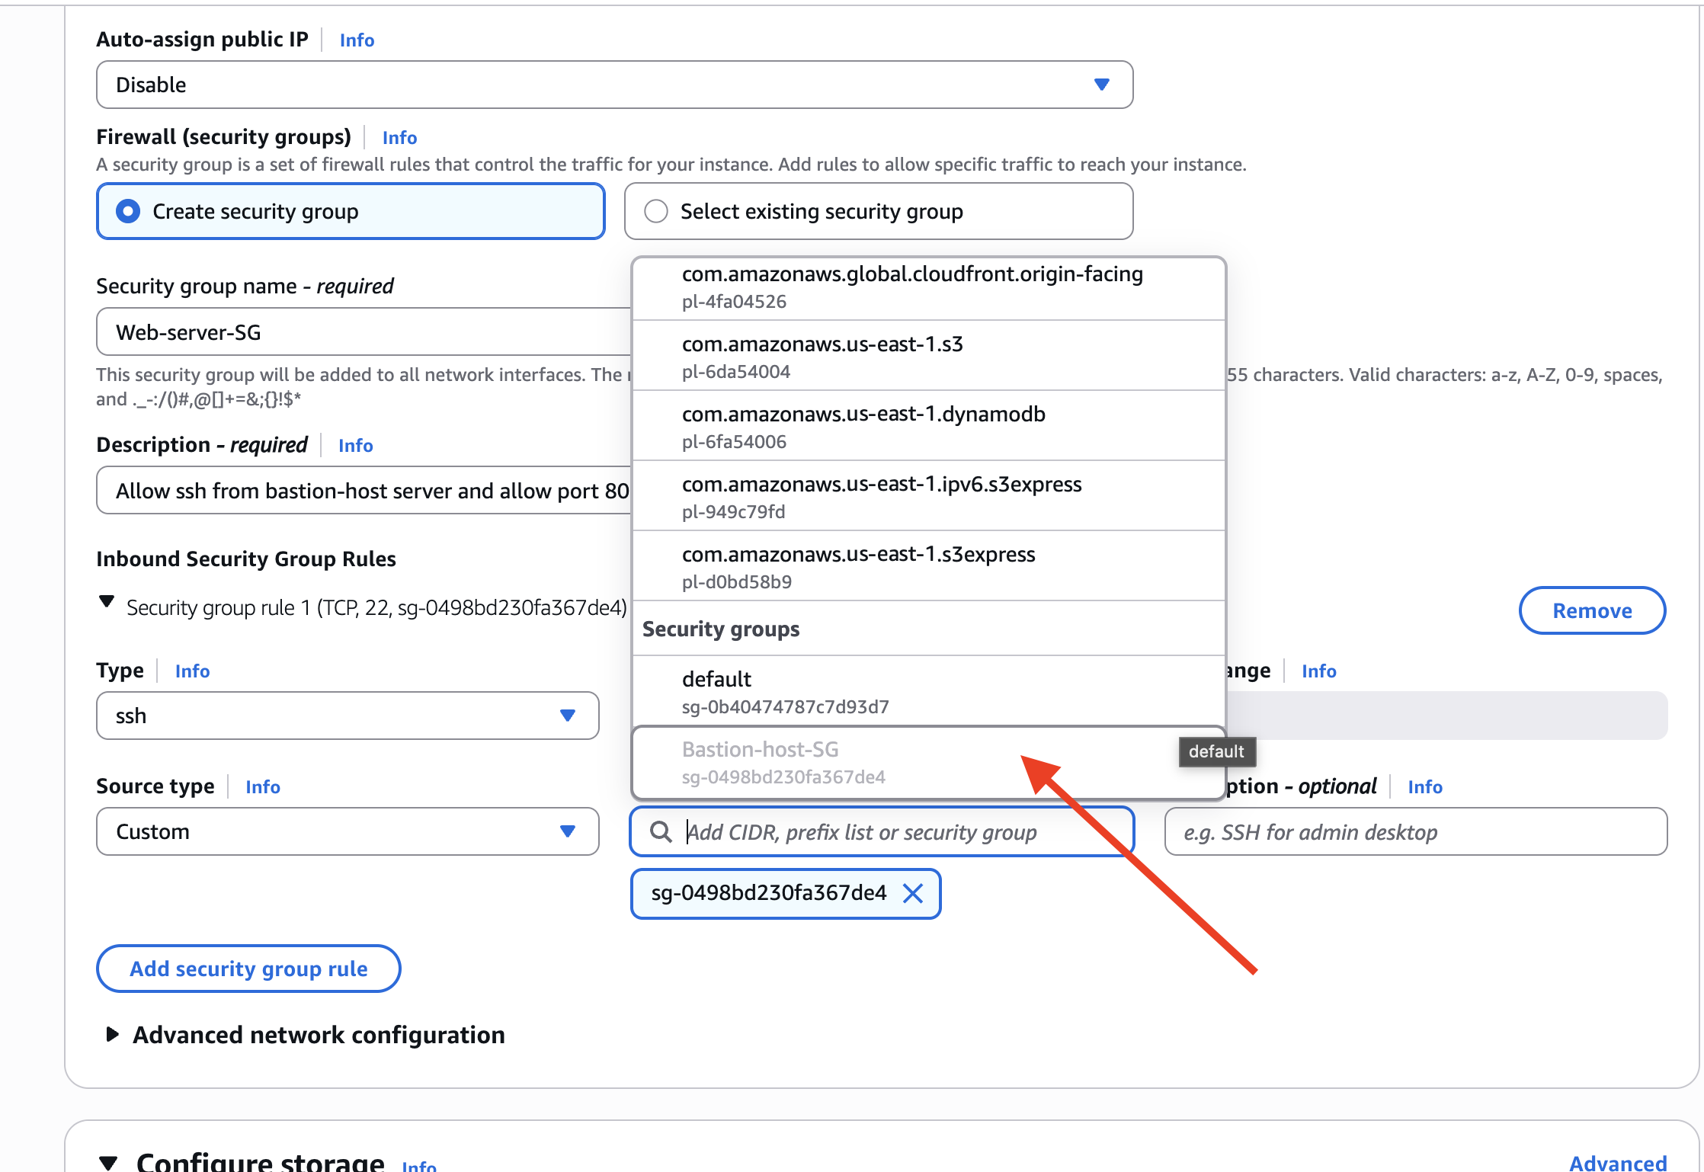This screenshot has height=1172, width=1704.
Task: Open the Auto-assign public IP dropdown
Action: [x=614, y=85]
